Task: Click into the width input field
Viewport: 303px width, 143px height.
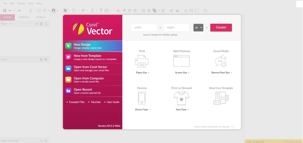Action: click(x=144, y=27)
